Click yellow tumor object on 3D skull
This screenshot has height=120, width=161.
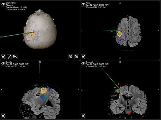[x=32, y=34]
